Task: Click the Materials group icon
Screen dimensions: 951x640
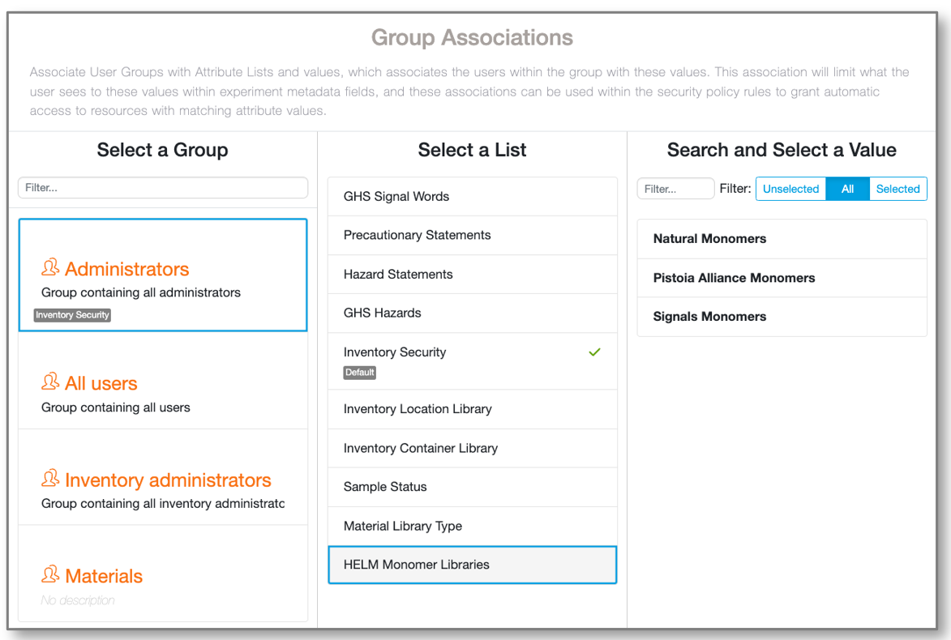Action: [50, 574]
